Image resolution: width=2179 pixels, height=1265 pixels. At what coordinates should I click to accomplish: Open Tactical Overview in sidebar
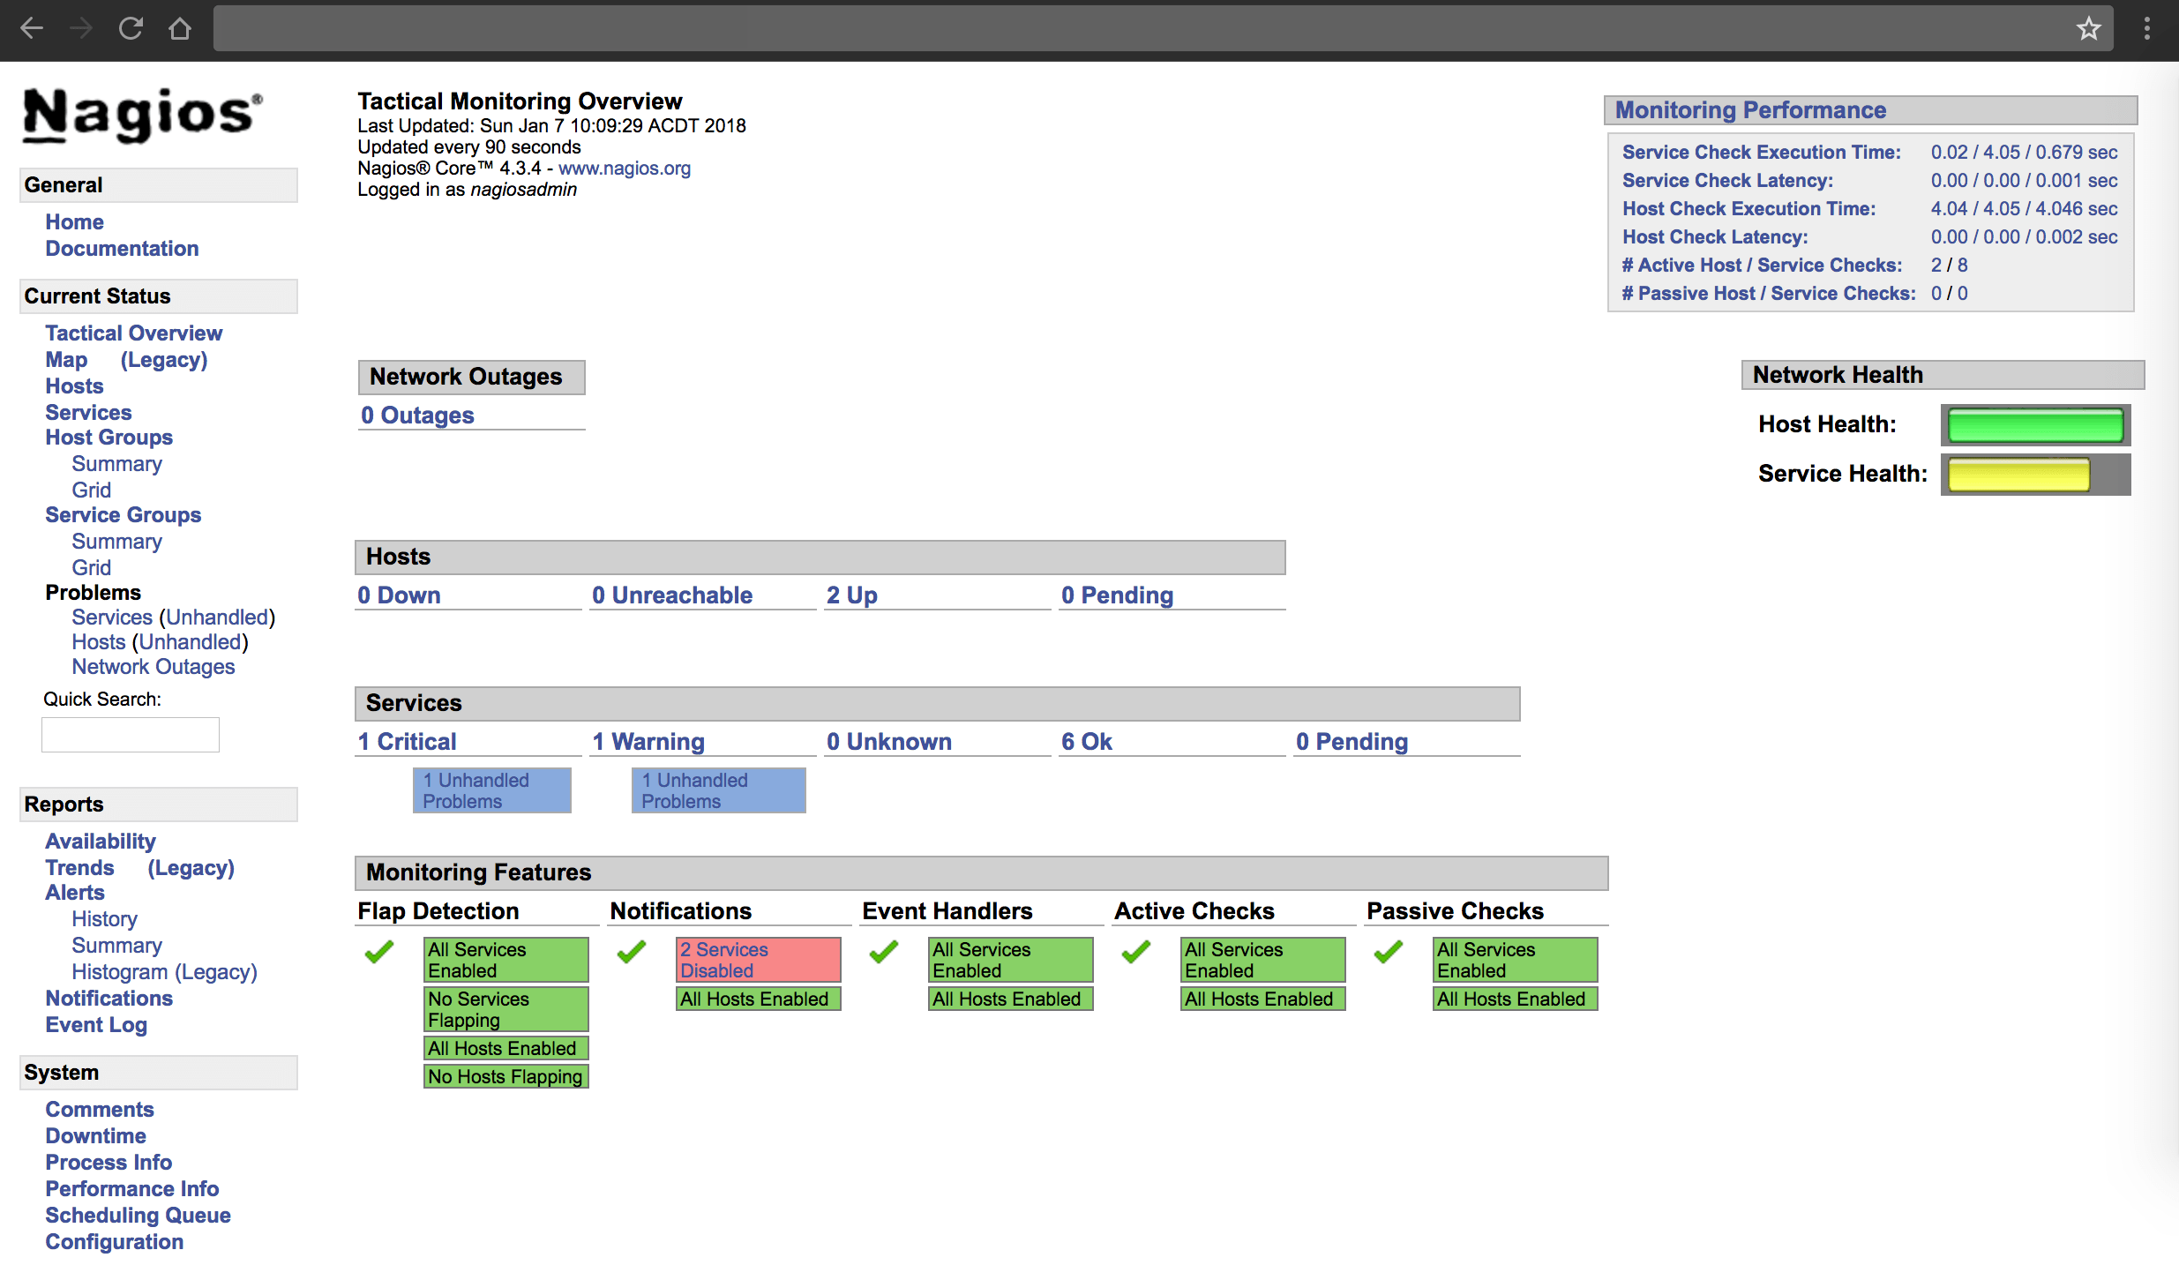pyautogui.click(x=134, y=333)
